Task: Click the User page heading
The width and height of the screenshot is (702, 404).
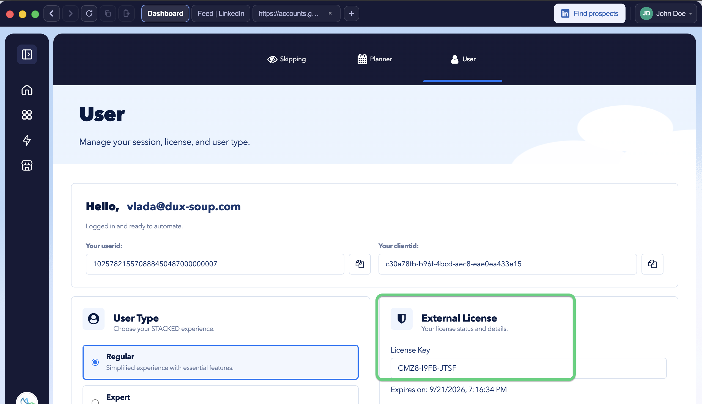Action: pyautogui.click(x=102, y=114)
